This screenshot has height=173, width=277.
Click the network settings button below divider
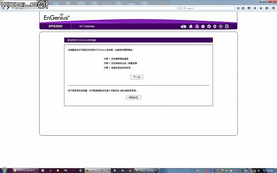coord(133,97)
